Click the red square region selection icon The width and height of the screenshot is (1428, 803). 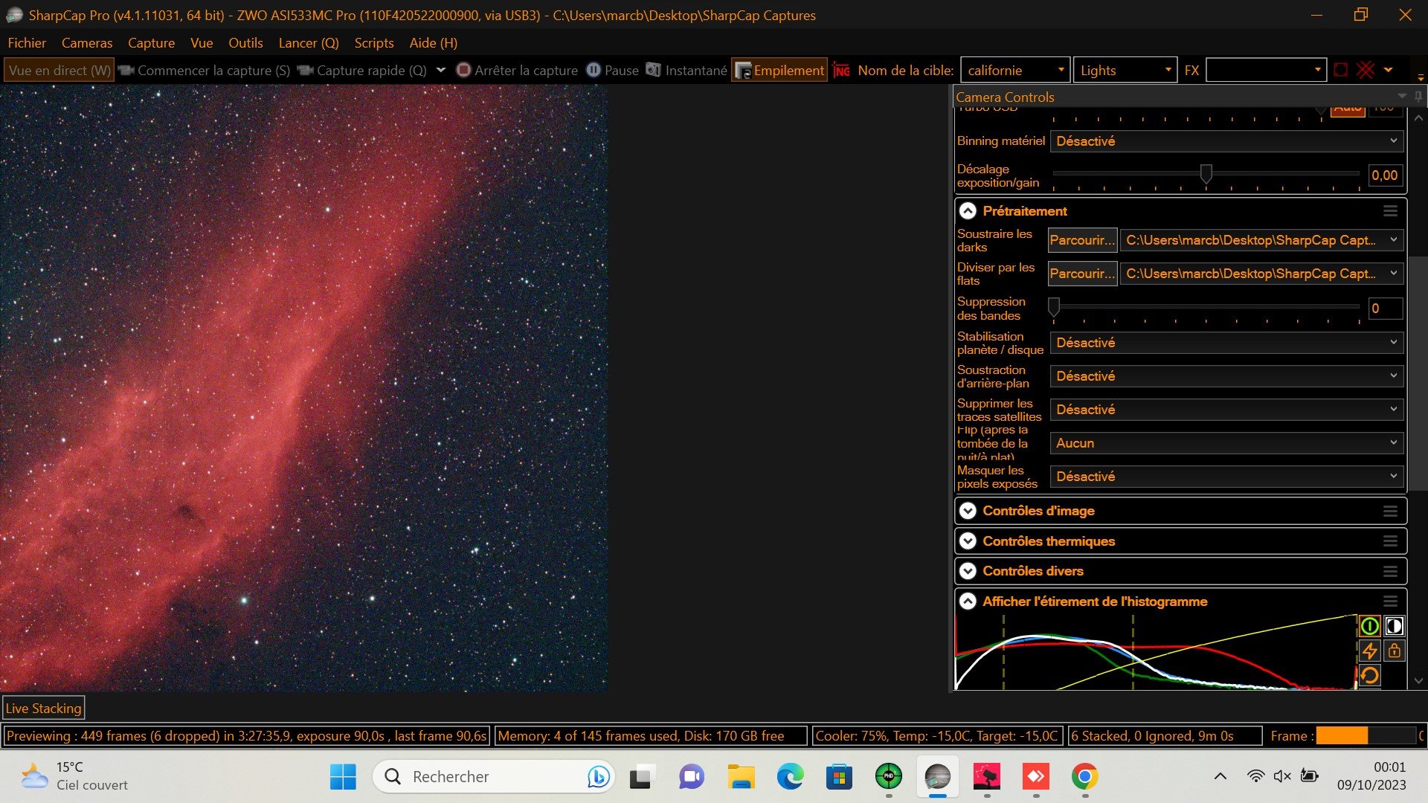[x=1340, y=70]
